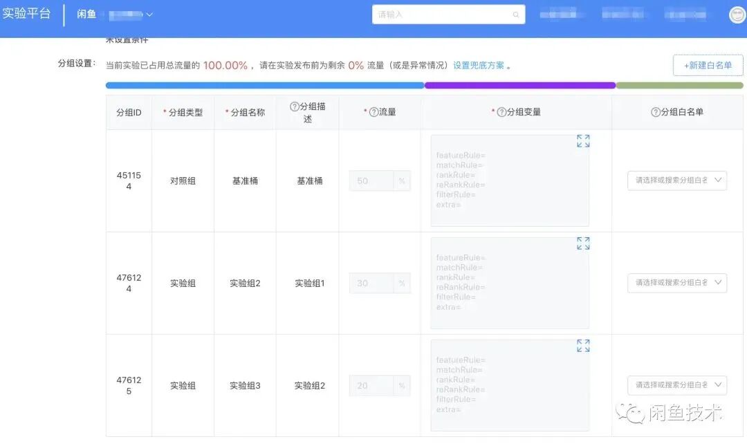
Task: Click the search magnifier icon in top bar
Action: coord(516,15)
